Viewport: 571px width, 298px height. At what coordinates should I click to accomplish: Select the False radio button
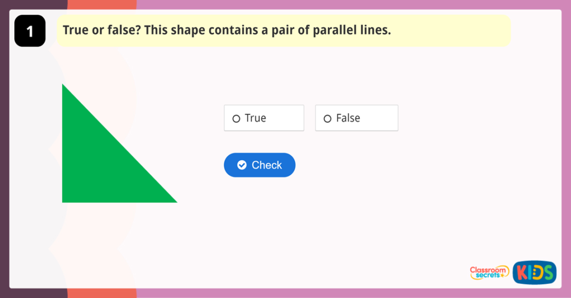(327, 119)
